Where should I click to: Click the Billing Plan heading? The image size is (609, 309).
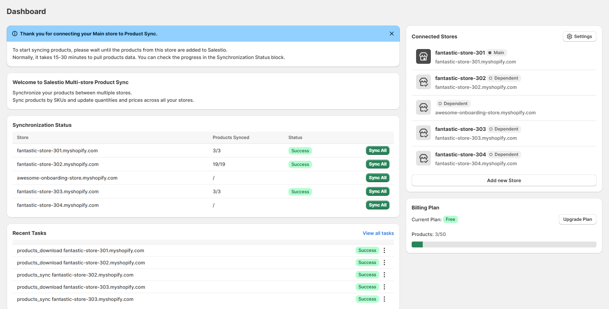[x=425, y=208]
